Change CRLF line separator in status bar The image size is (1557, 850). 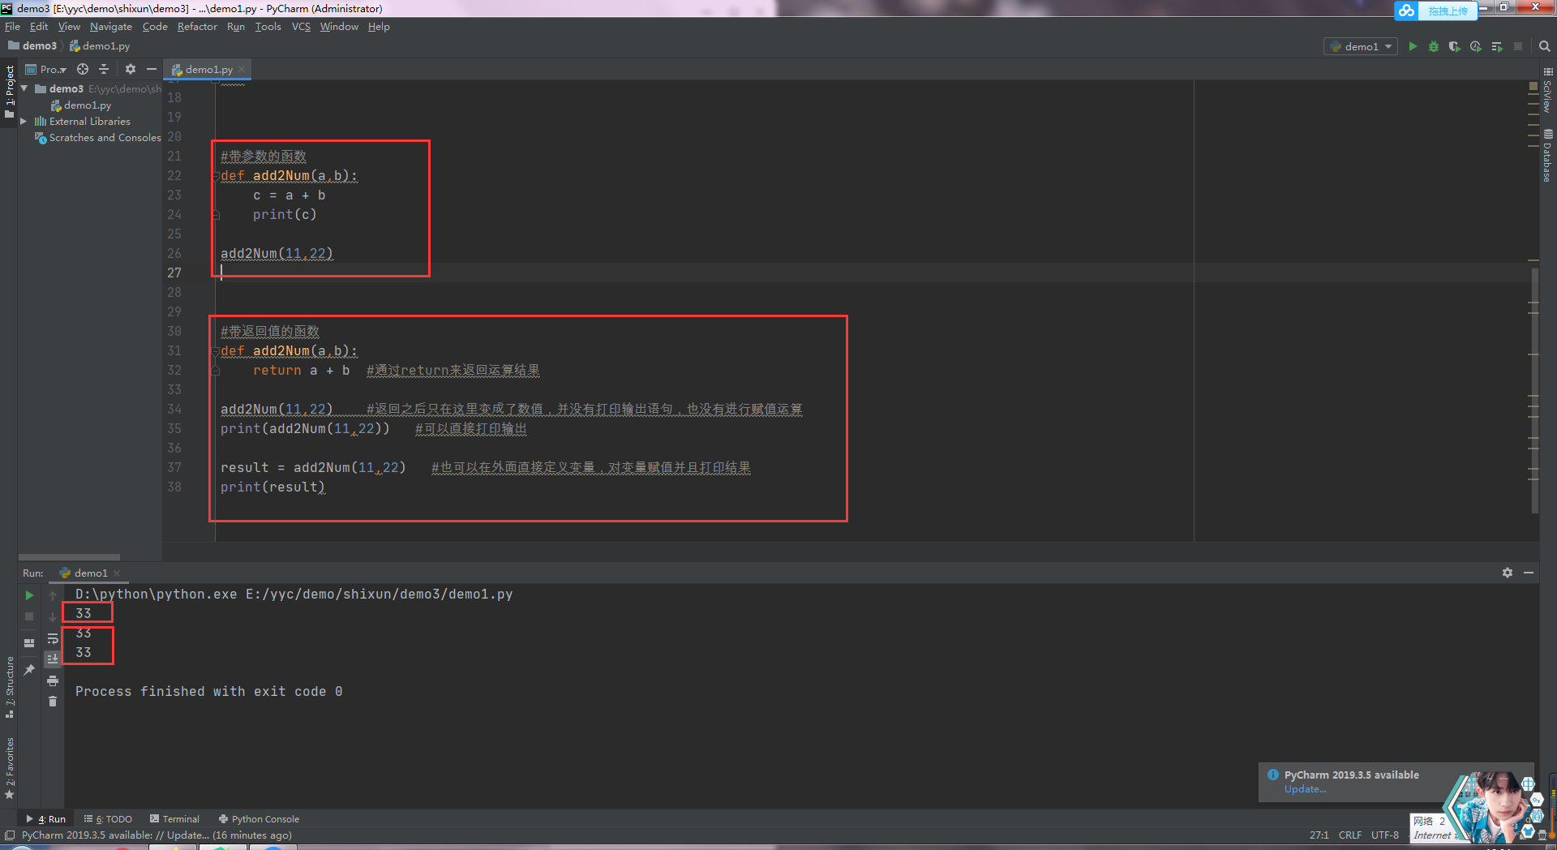[1350, 835]
